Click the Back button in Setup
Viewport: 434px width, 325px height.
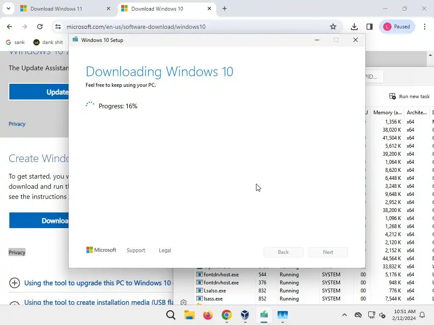click(x=284, y=252)
